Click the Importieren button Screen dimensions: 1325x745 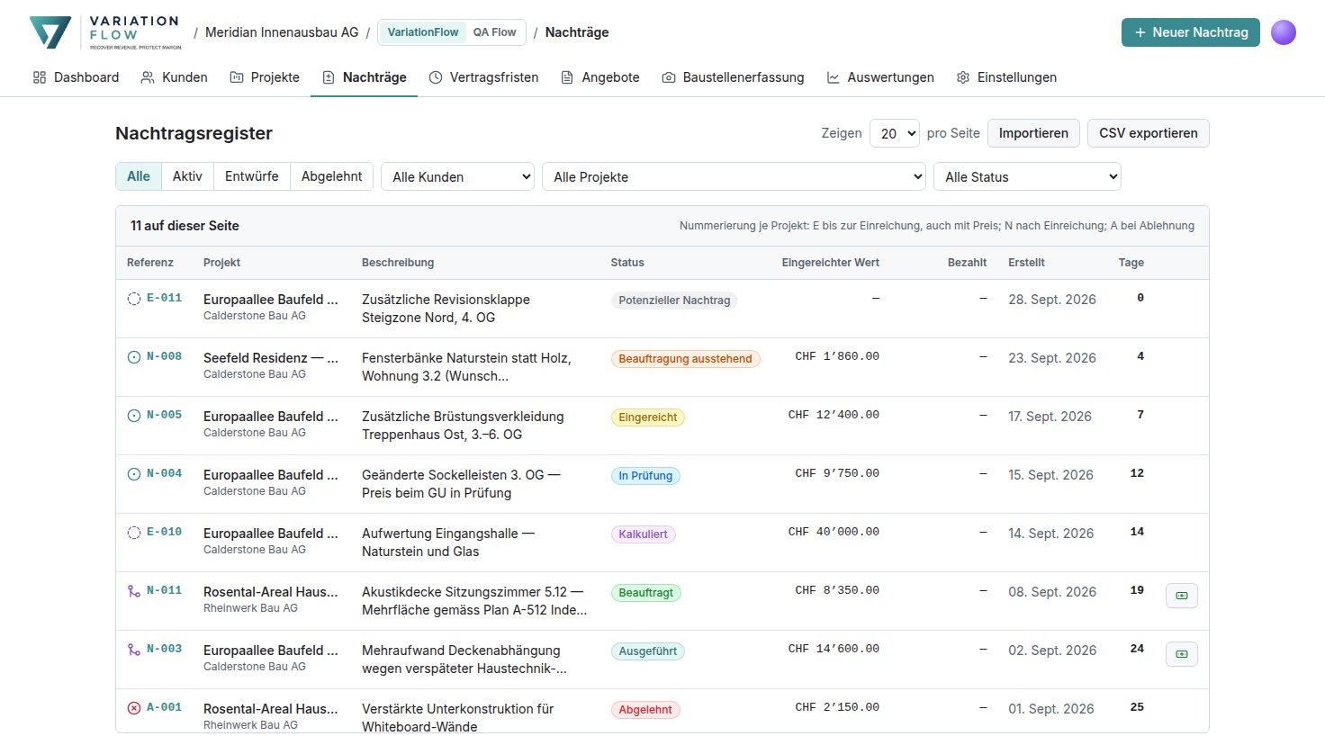[x=1033, y=133]
